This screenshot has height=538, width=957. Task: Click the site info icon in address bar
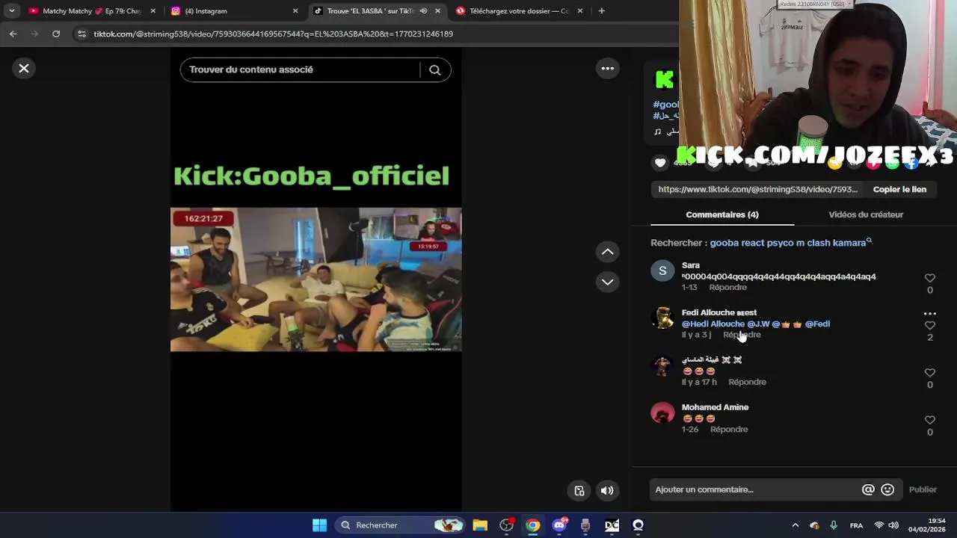(x=81, y=34)
